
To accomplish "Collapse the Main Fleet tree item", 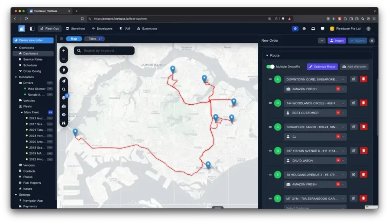I will [22, 112].
